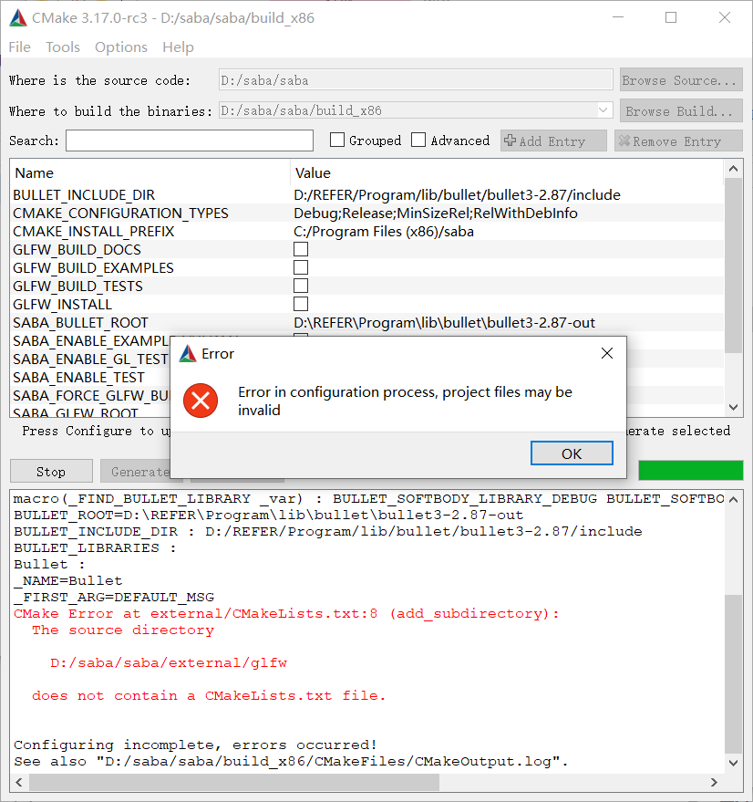Expand the build binaries path dropdown
Viewport: 753px width, 802px height.
(603, 110)
